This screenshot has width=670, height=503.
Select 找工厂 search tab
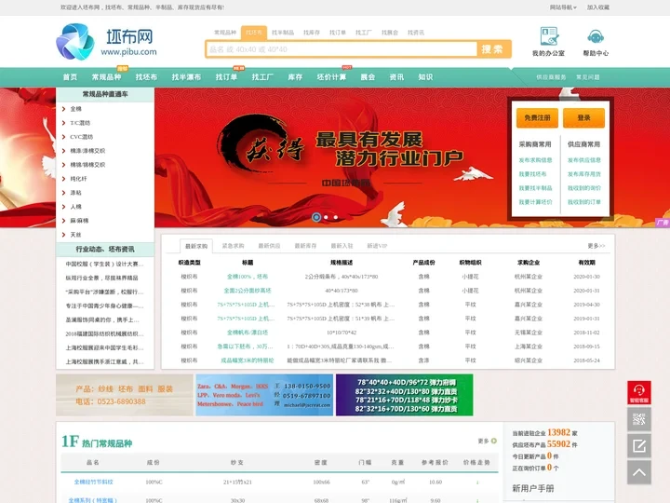[364, 33]
